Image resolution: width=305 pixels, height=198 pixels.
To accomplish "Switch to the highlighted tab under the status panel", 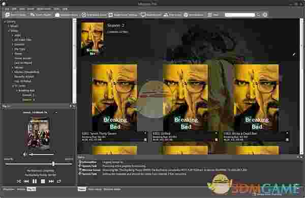I will point(82,189).
